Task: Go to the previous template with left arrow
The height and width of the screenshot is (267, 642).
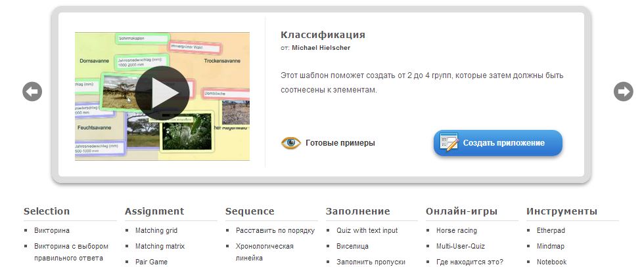Action: coord(32,92)
